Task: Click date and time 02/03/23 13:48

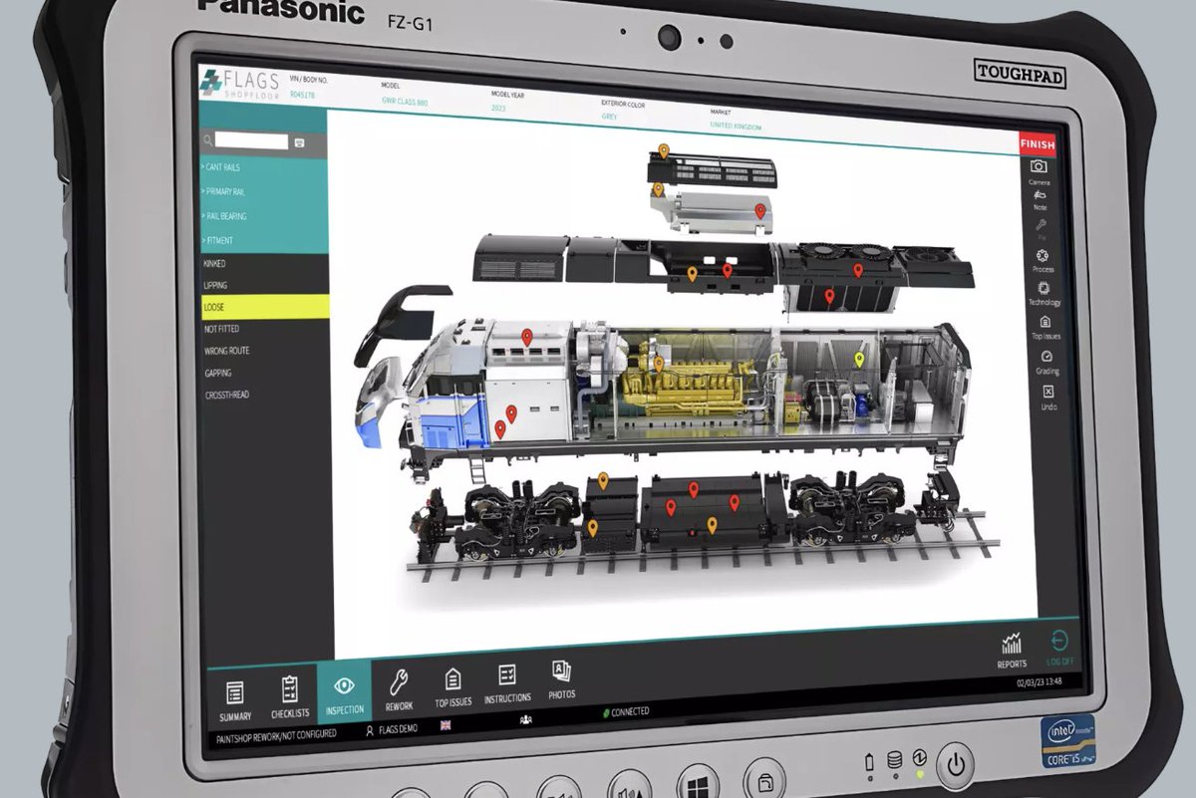Action: point(1039,682)
